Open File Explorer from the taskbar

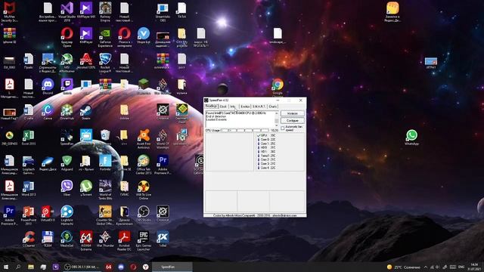click(31, 267)
